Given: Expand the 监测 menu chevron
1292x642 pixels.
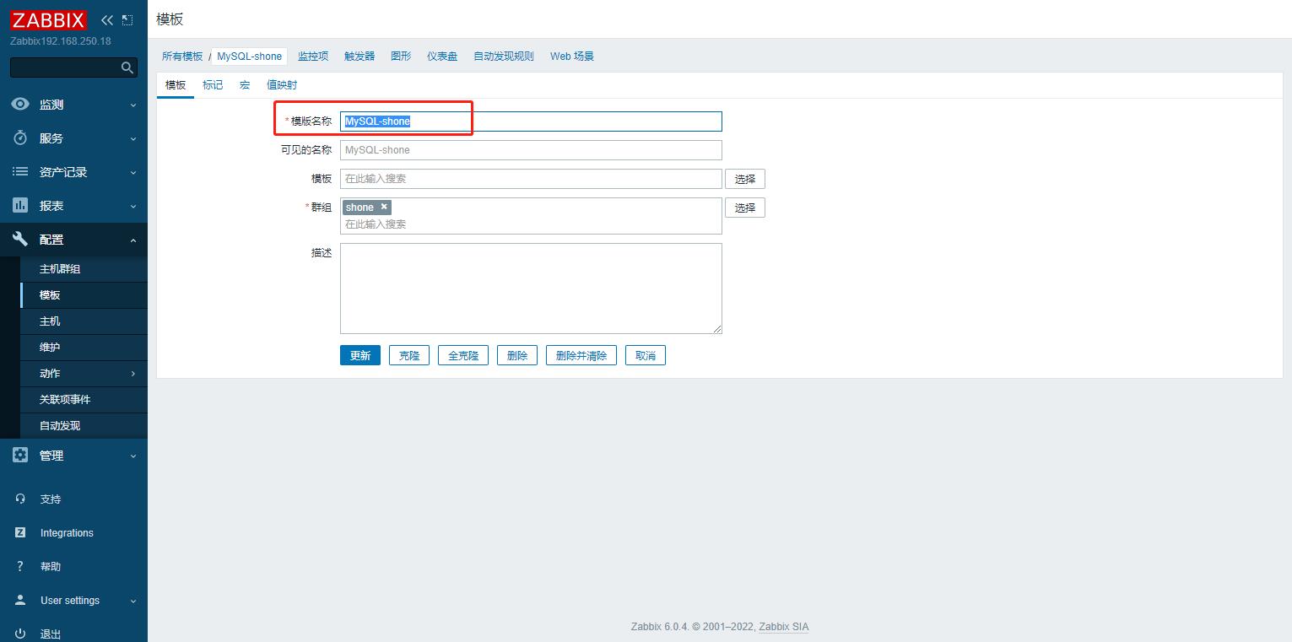Looking at the screenshot, I should coord(133,105).
